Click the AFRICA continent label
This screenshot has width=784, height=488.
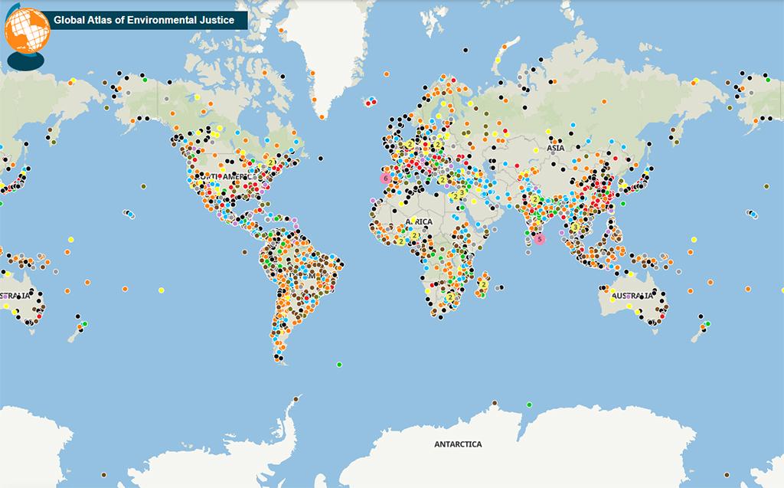[419, 222]
